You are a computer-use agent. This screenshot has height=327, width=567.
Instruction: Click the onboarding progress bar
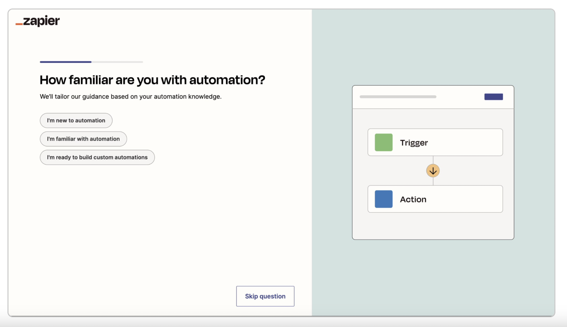(91, 62)
